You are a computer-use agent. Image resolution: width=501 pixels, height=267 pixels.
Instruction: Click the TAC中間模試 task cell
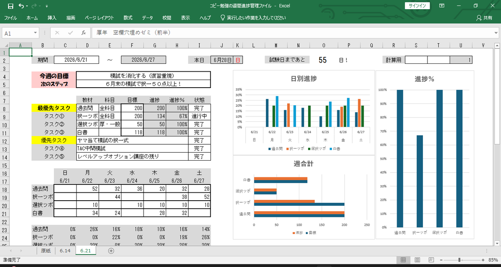[x=132, y=148]
